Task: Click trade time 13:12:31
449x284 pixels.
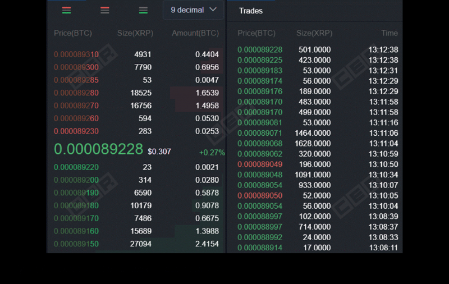Action: tap(383, 71)
